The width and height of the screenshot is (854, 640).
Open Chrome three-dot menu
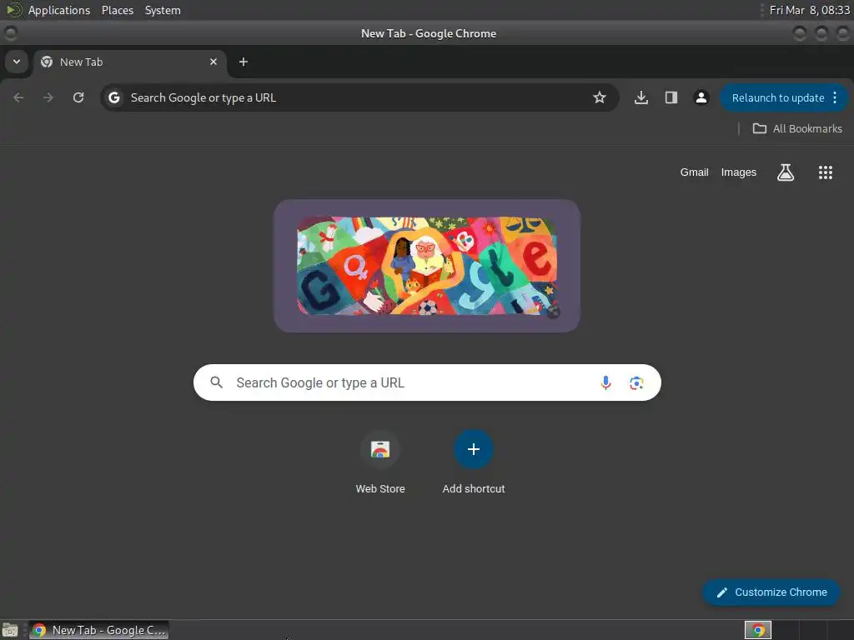[835, 97]
